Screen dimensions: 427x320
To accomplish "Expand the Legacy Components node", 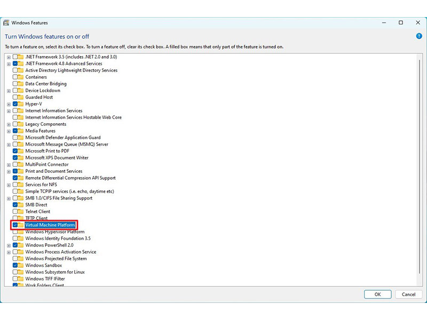I will [x=9, y=124].
